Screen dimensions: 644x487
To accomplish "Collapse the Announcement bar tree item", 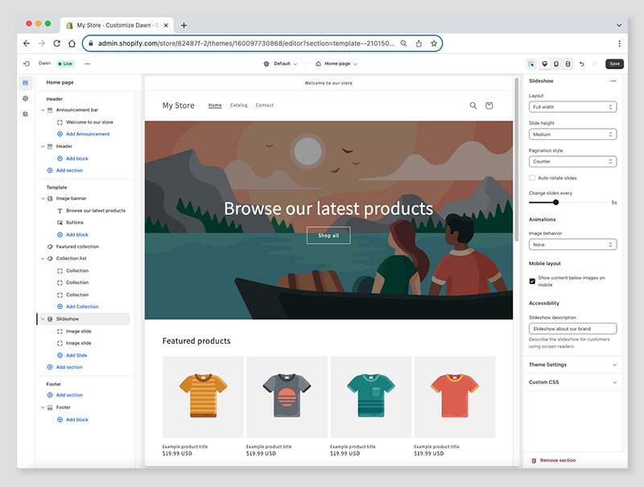I will coord(43,110).
